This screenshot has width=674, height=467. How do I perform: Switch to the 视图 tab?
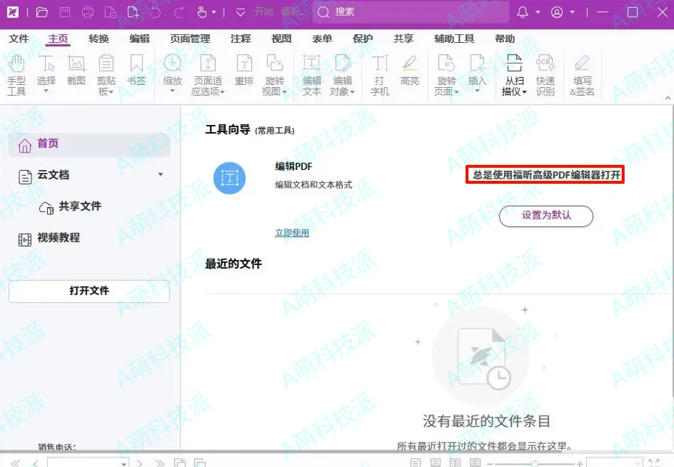tap(281, 38)
